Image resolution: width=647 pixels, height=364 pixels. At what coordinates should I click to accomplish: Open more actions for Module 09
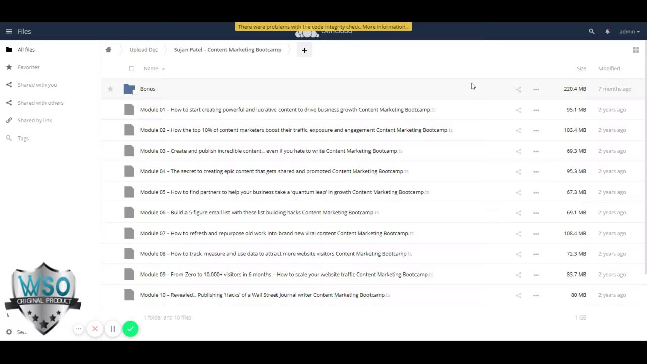pos(536,275)
